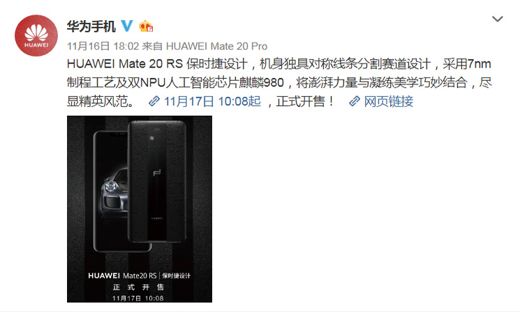Click the gold crown membership icon
This screenshot has width=520, height=316.
[x=146, y=26]
